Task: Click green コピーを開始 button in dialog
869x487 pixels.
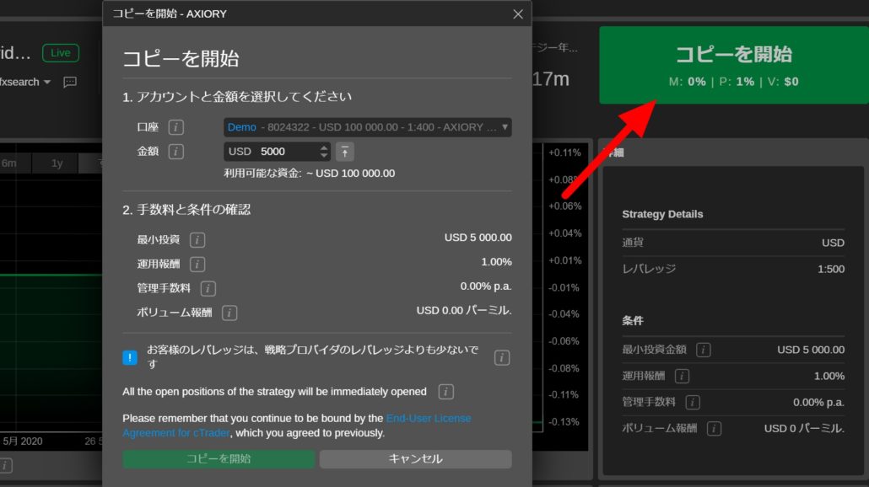Action: click(x=219, y=459)
